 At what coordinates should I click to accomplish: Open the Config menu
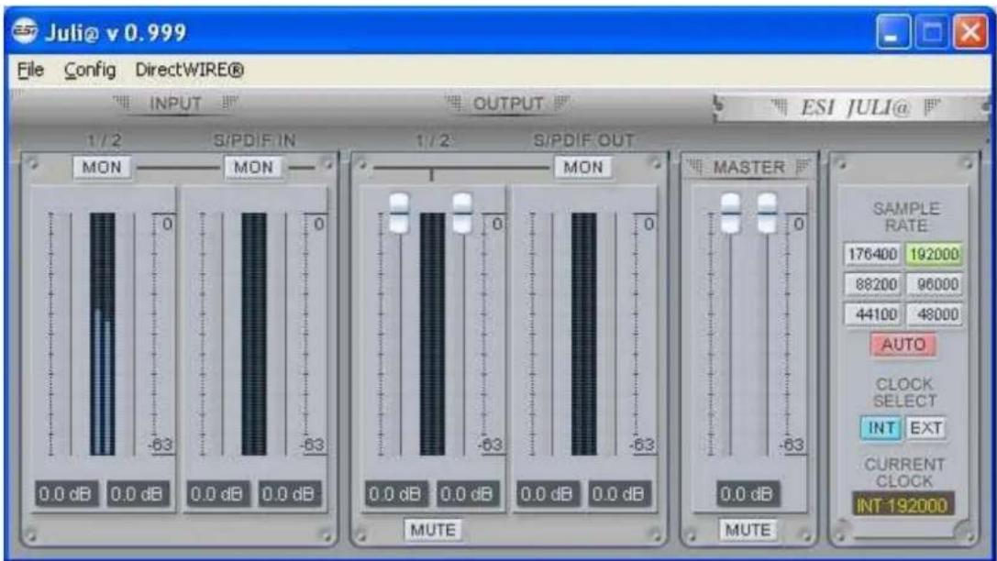[x=90, y=70]
